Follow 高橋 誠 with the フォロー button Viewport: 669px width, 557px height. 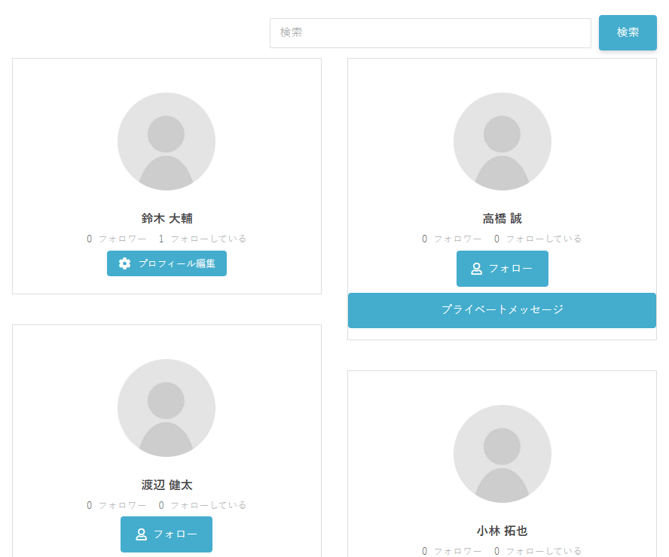click(x=503, y=269)
